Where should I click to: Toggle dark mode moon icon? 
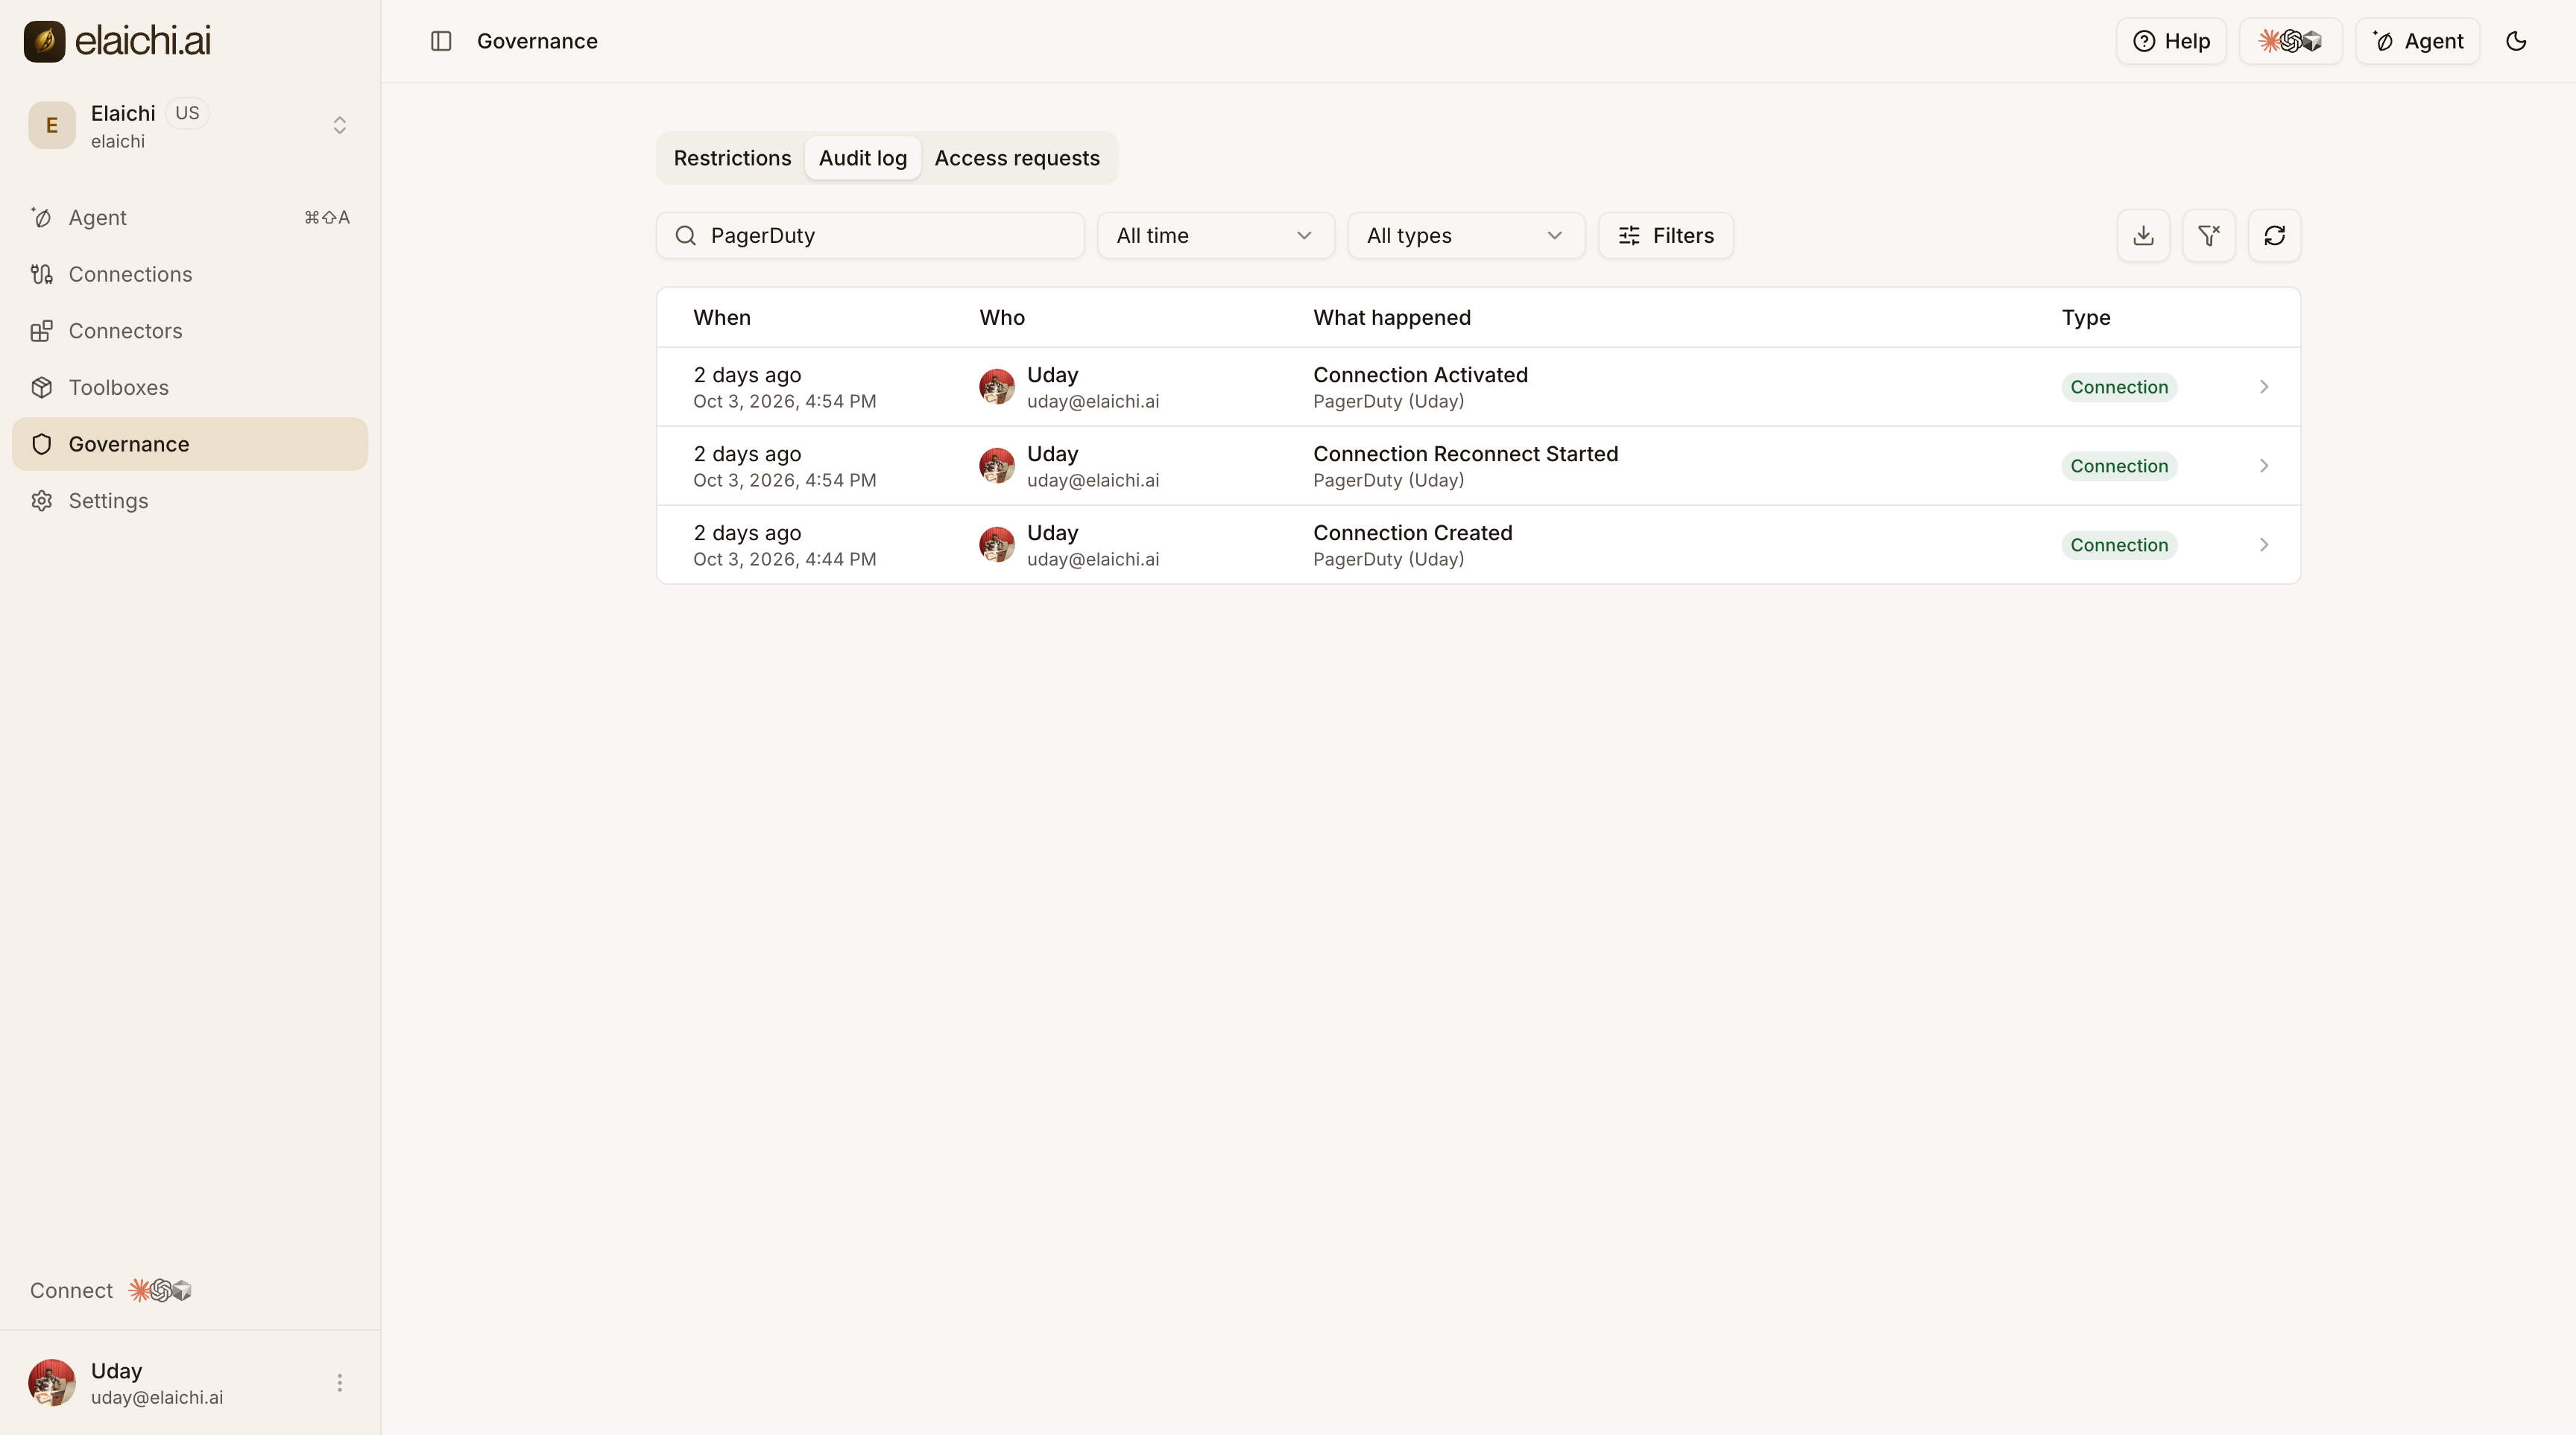coord(2516,41)
